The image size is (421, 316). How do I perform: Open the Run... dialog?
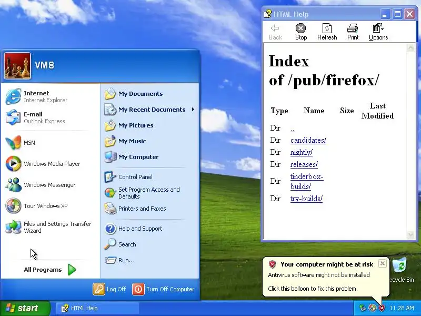tap(150, 260)
